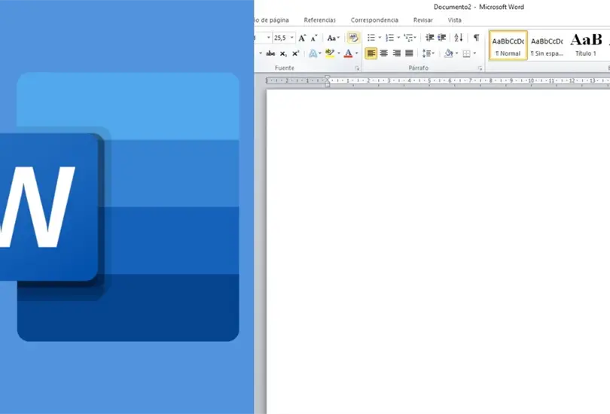This screenshot has width=610, height=414.
Task: Click the indent marker on the ruler
Action: 328,81
